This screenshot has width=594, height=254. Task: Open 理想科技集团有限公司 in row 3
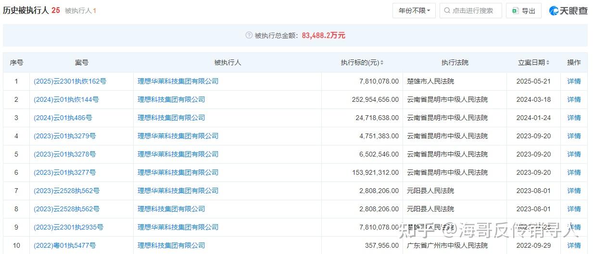[x=171, y=118]
